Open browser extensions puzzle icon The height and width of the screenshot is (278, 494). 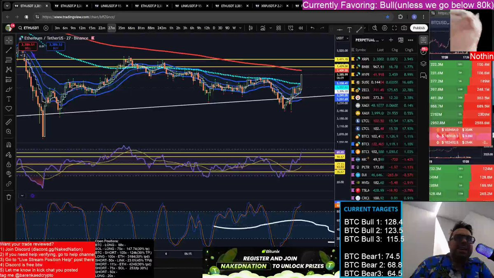(x=400, y=17)
